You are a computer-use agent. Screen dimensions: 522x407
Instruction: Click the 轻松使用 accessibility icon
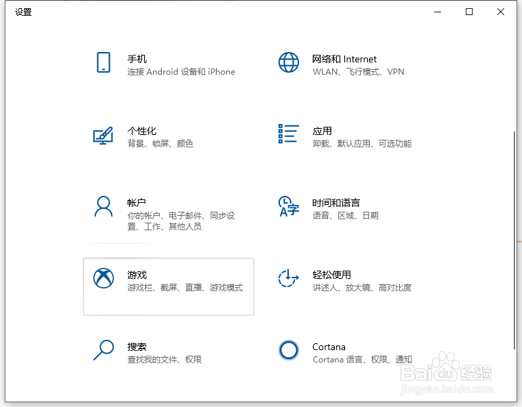pyautogui.click(x=289, y=278)
